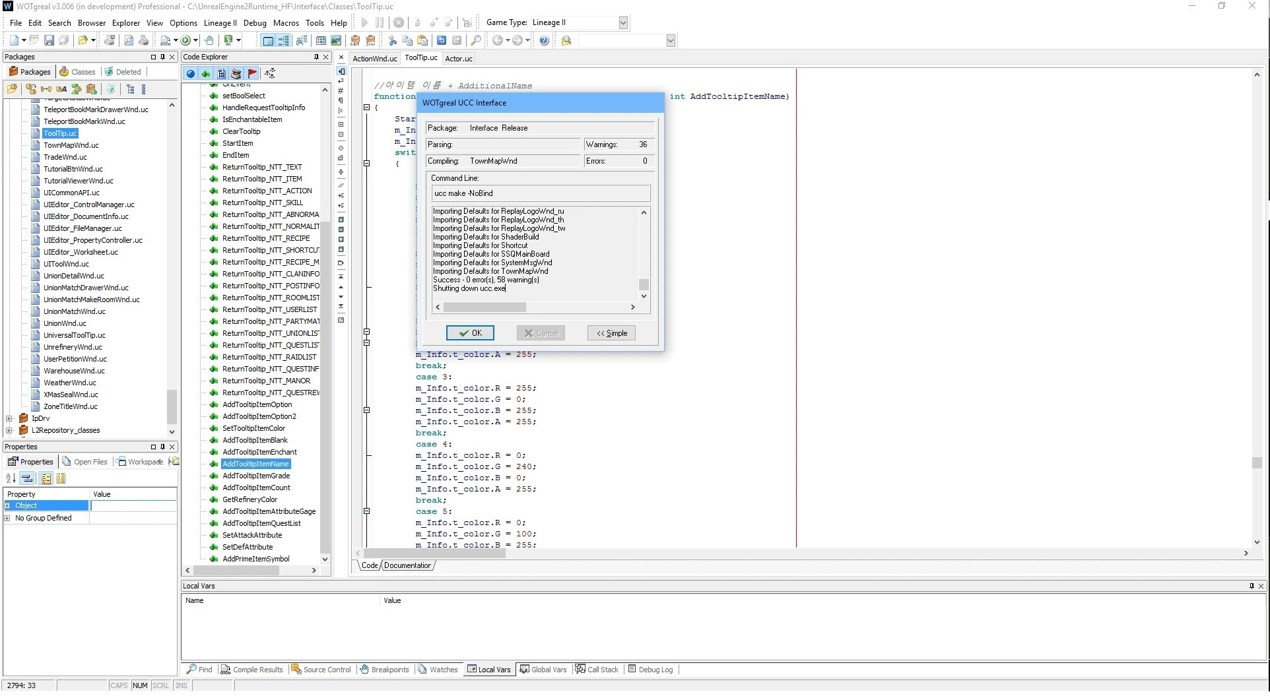Viewport: 1270px width, 698px height.
Task: Collapse the function code fold marker
Action: 366,108
